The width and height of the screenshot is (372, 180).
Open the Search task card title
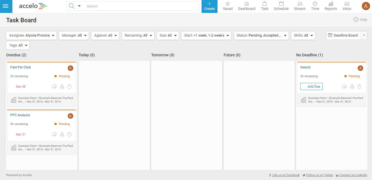tap(305, 67)
